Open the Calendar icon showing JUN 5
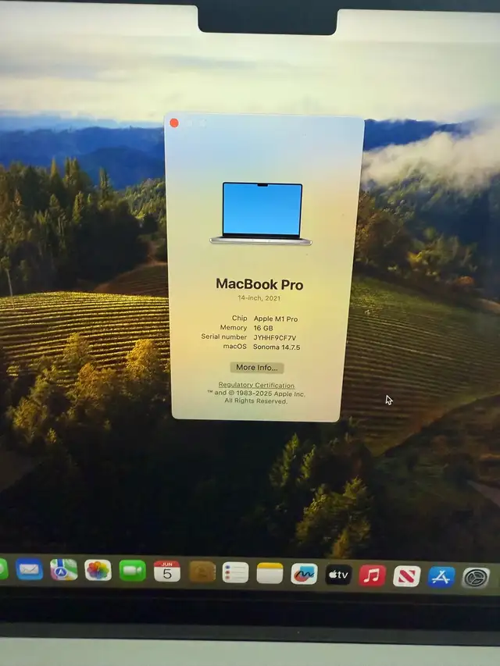Image resolution: width=500 pixels, height=666 pixels. tap(167, 572)
